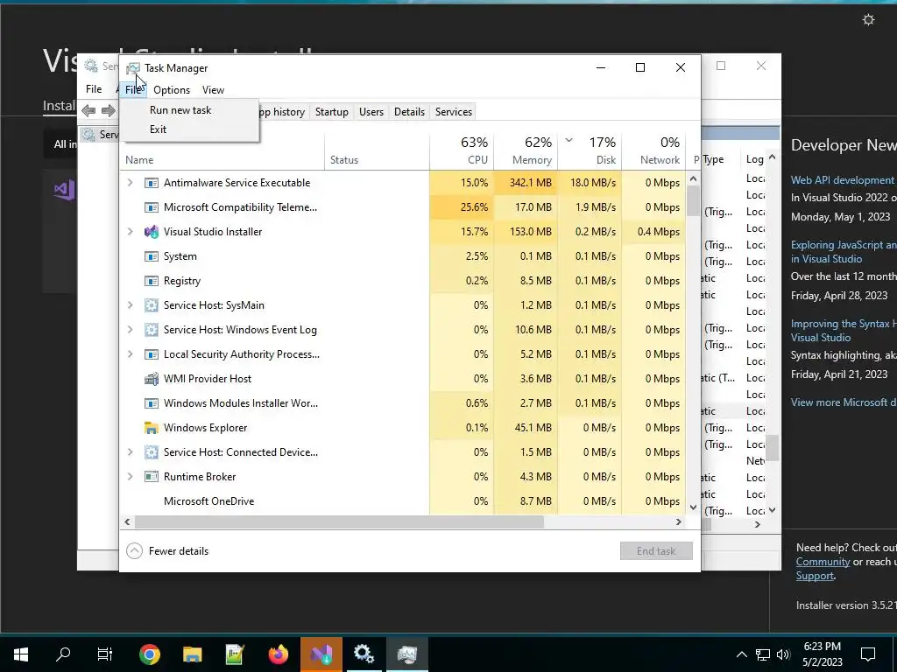Open the Exploring JavaScript news link
This screenshot has width=897, height=672.
844,251
